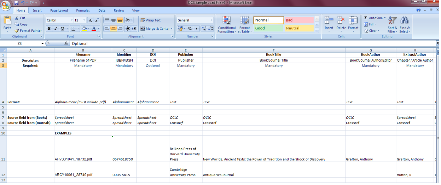Click the Find & Select binoculars icon
Viewport: 441px width, 185px height.
(x=405, y=21)
